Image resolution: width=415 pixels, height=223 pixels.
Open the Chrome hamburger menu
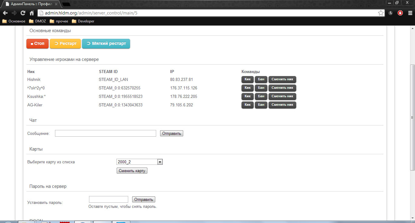click(410, 13)
